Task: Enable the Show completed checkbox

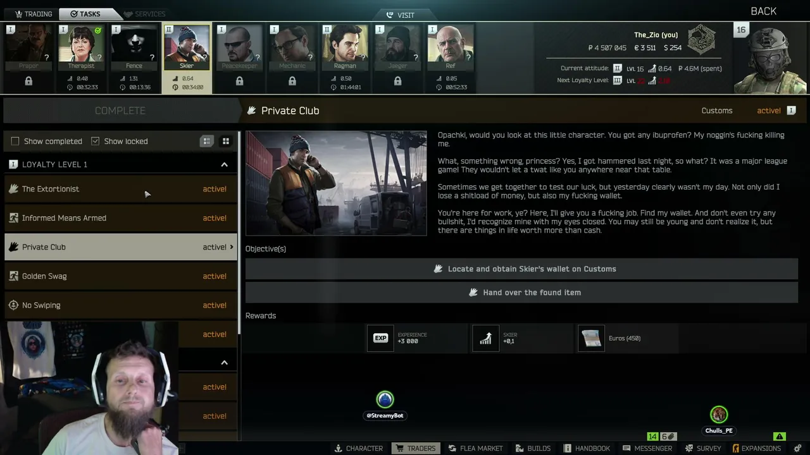Action: point(15,141)
